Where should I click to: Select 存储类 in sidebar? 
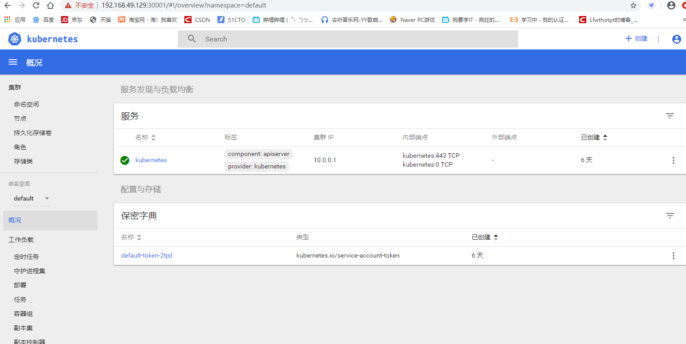click(x=23, y=161)
